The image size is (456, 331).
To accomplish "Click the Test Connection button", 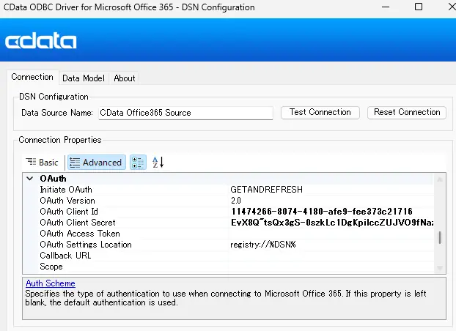I will pos(320,112).
